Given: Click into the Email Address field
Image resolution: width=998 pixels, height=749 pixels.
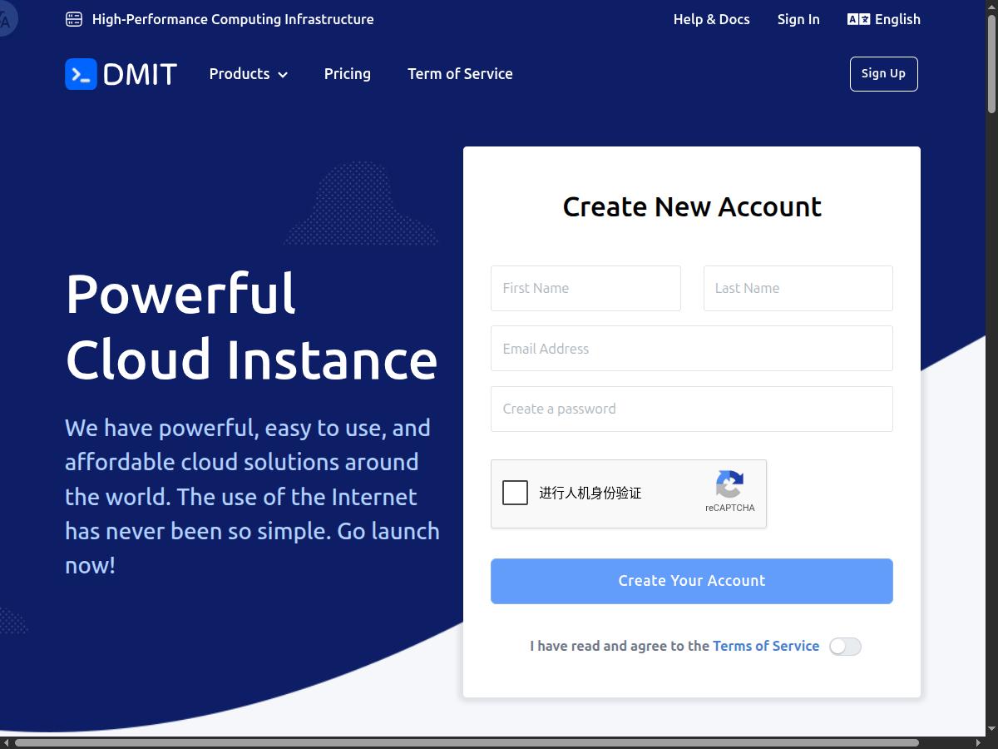Looking at the screenshot, I should pos(691,349).
